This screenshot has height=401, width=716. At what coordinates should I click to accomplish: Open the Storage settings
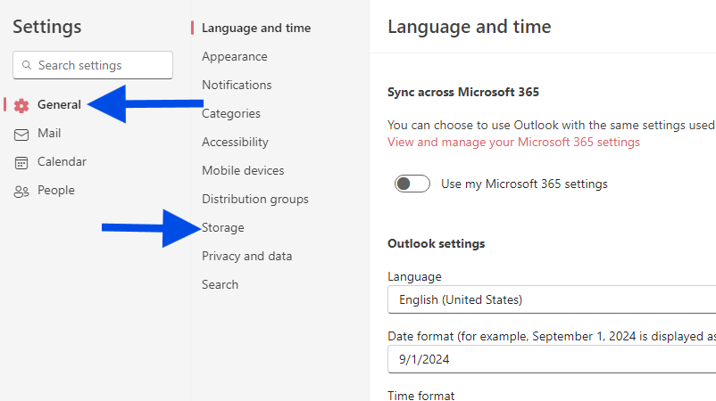pos(223,227)
